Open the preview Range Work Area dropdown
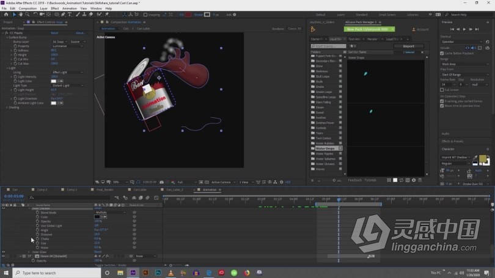 (x=464, y=64)
